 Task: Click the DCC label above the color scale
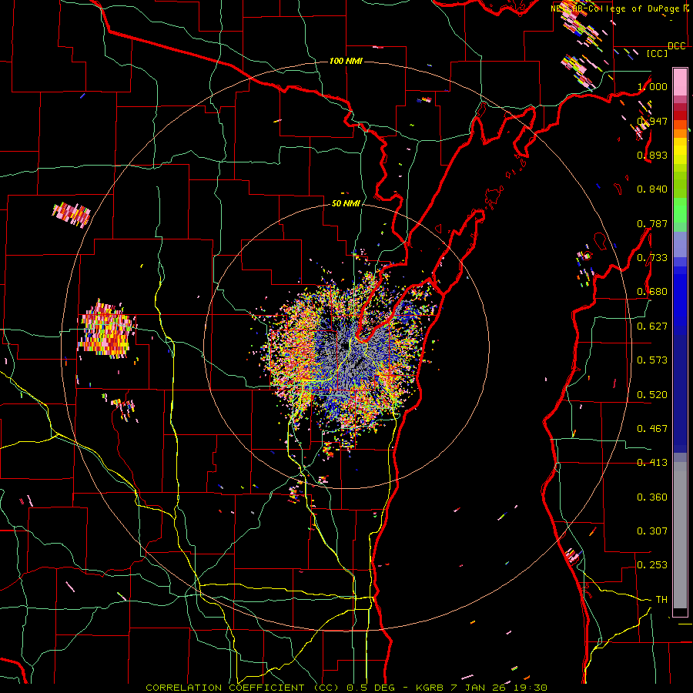677,46
